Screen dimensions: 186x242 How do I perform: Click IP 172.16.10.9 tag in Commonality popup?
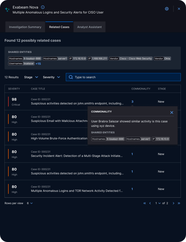(161, 139)
